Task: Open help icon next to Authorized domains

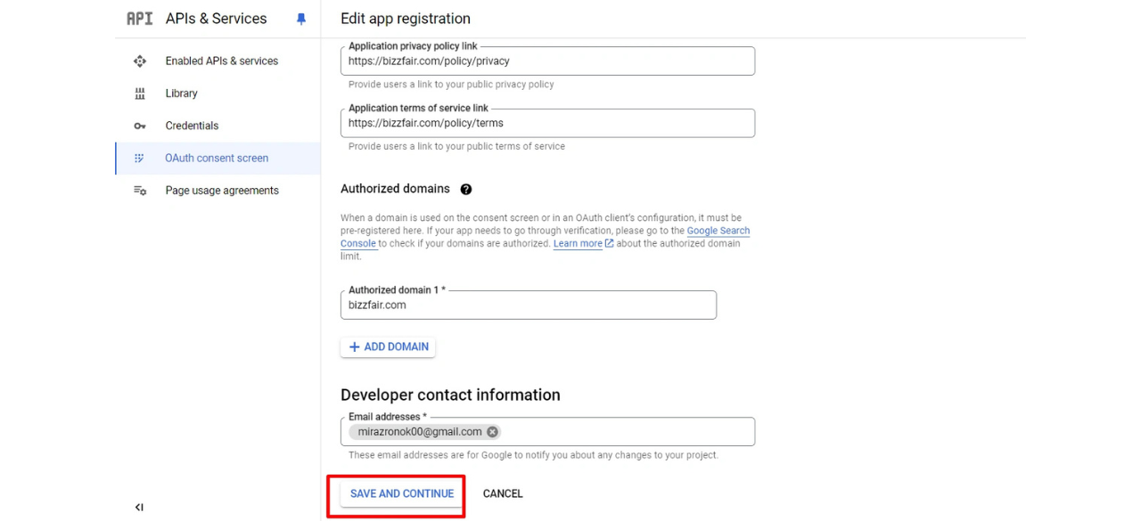Action: click(466, 190)
